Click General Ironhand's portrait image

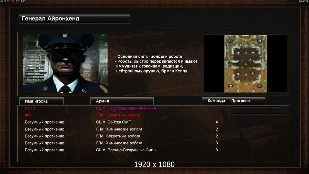tap(66, 64)
